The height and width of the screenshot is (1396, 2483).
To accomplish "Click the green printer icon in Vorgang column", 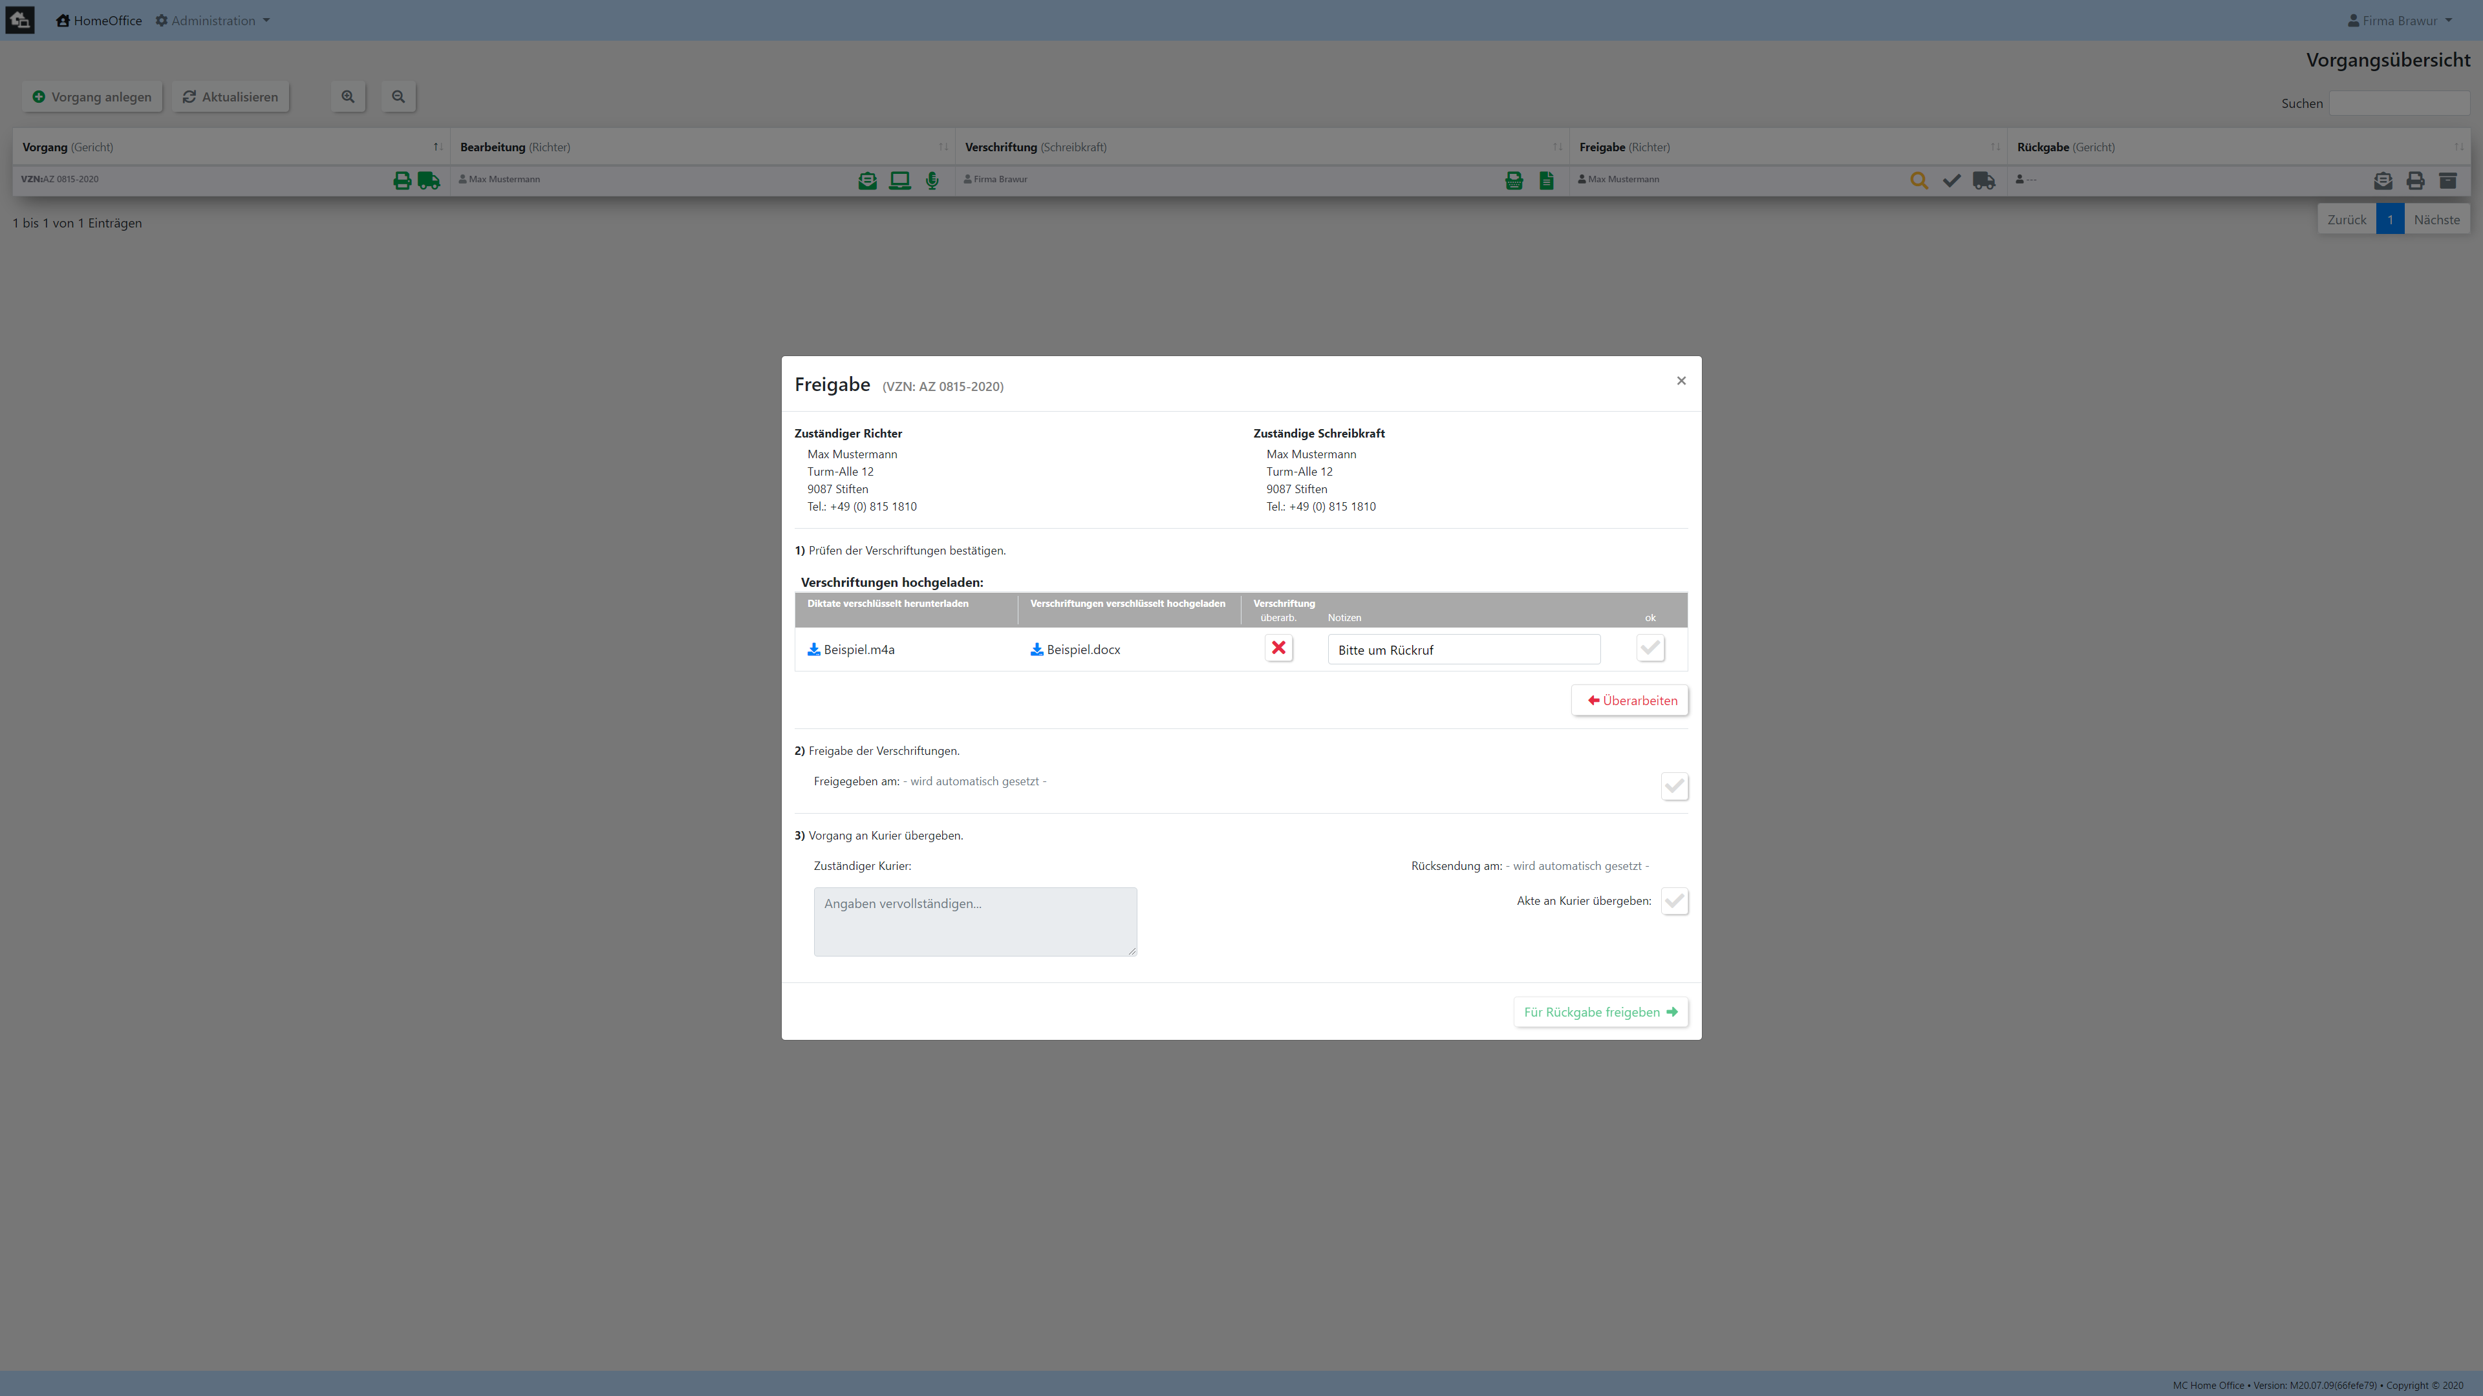I will click(402, 180).
